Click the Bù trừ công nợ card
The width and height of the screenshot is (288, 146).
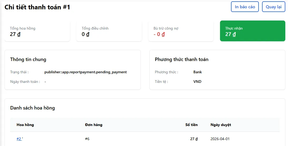click(181, 31)
